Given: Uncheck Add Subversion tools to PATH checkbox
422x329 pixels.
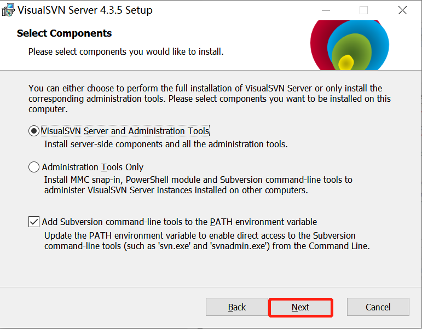Looking at the screenshot, I should point(33,222).
